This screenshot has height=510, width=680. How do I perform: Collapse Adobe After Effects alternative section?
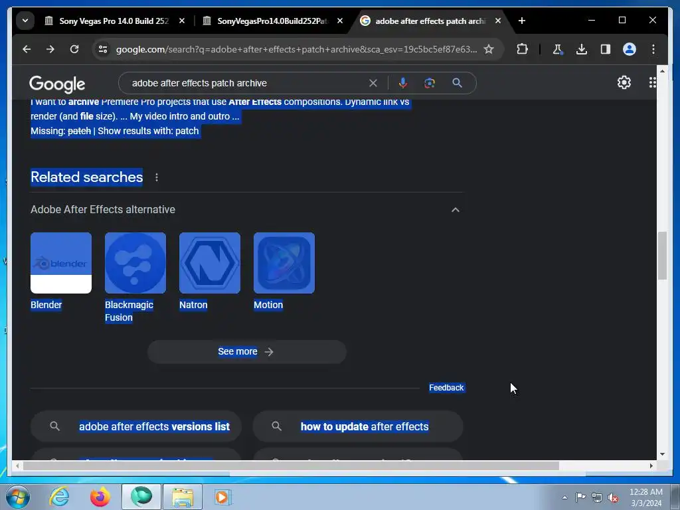pyautogui.click(x=456, y=210)
